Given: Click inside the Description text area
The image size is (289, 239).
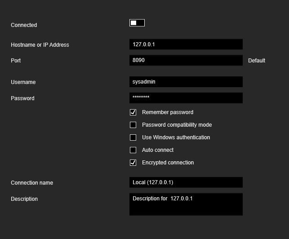Looking at the screenshot, I should [x=186, y=204].
